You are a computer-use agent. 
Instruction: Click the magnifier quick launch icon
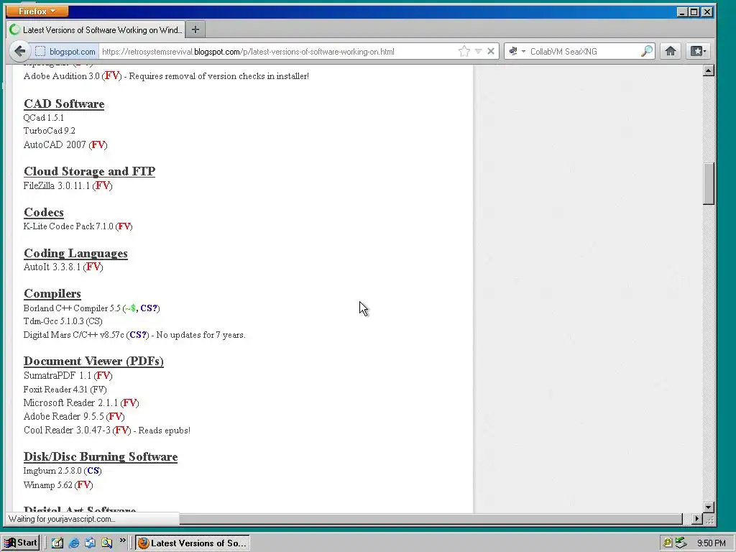tap(106, 543)
